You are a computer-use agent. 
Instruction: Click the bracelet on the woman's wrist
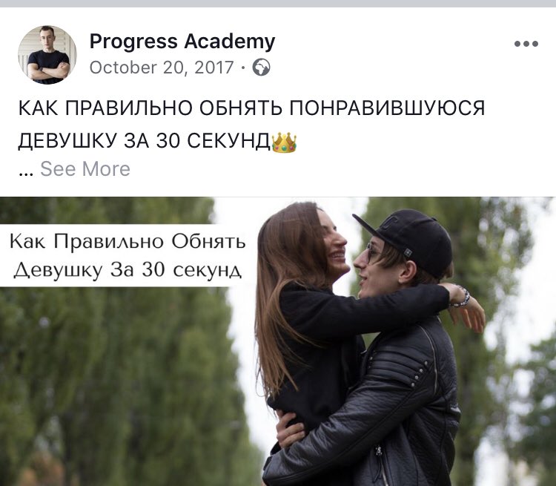click(x=461, y=298)
